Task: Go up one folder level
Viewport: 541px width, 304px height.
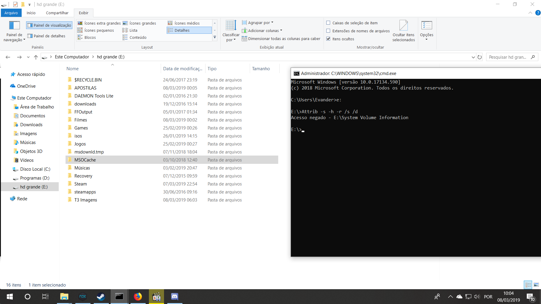Action: tap(36, 57)
